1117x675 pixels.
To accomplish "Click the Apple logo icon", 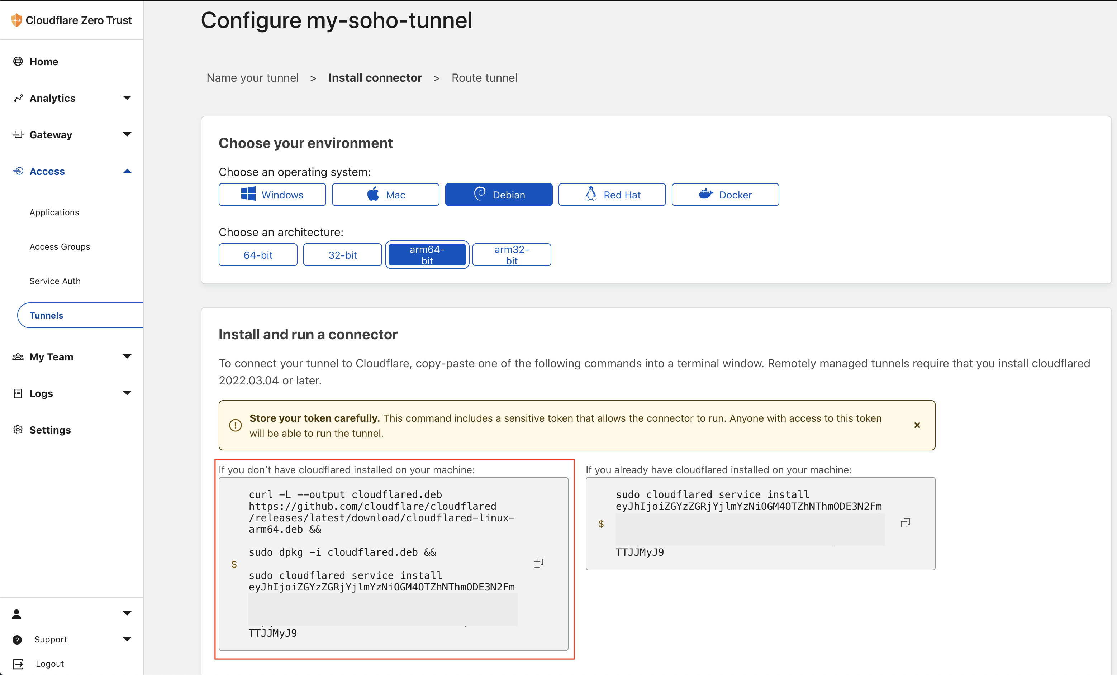I will pos(373,193).
